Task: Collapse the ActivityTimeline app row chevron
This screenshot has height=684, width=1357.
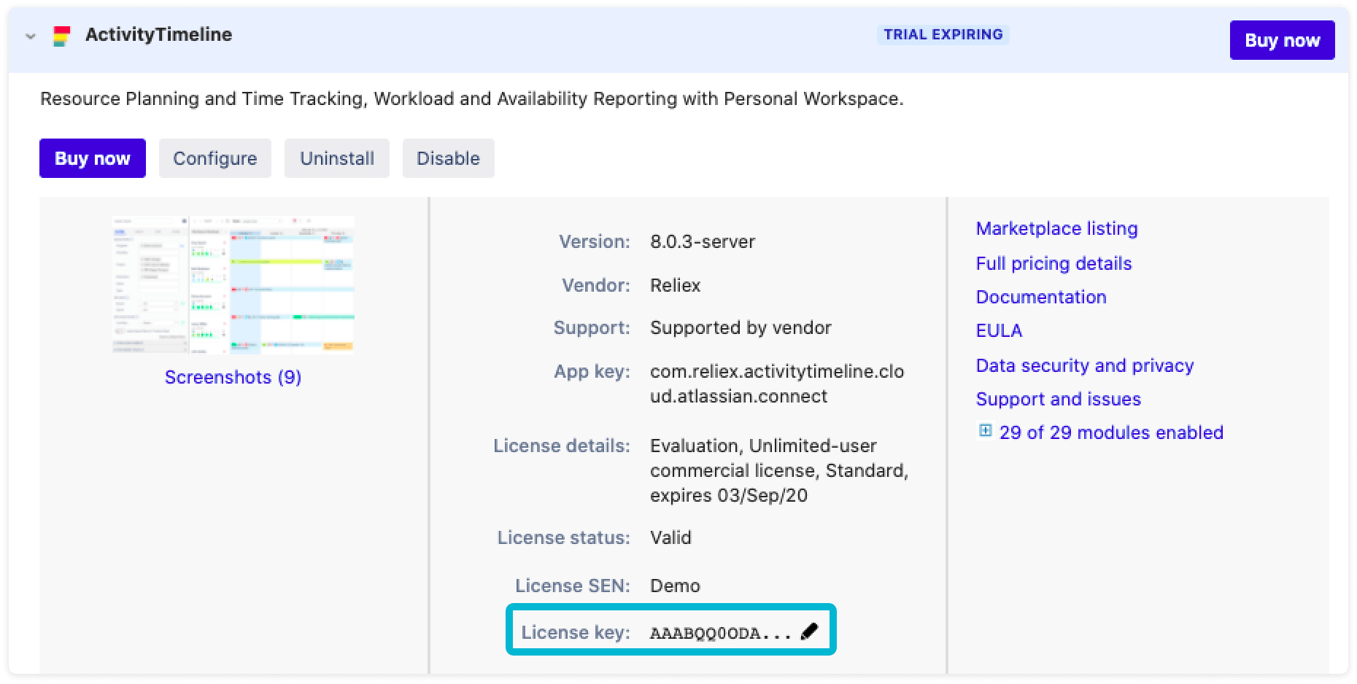Action: coord(31,36)
